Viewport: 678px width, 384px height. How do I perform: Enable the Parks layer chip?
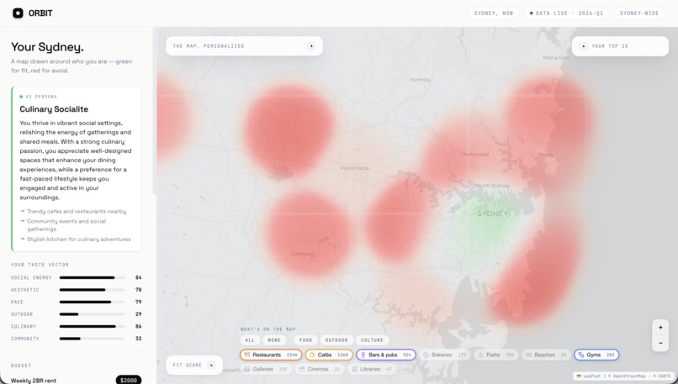496,355
